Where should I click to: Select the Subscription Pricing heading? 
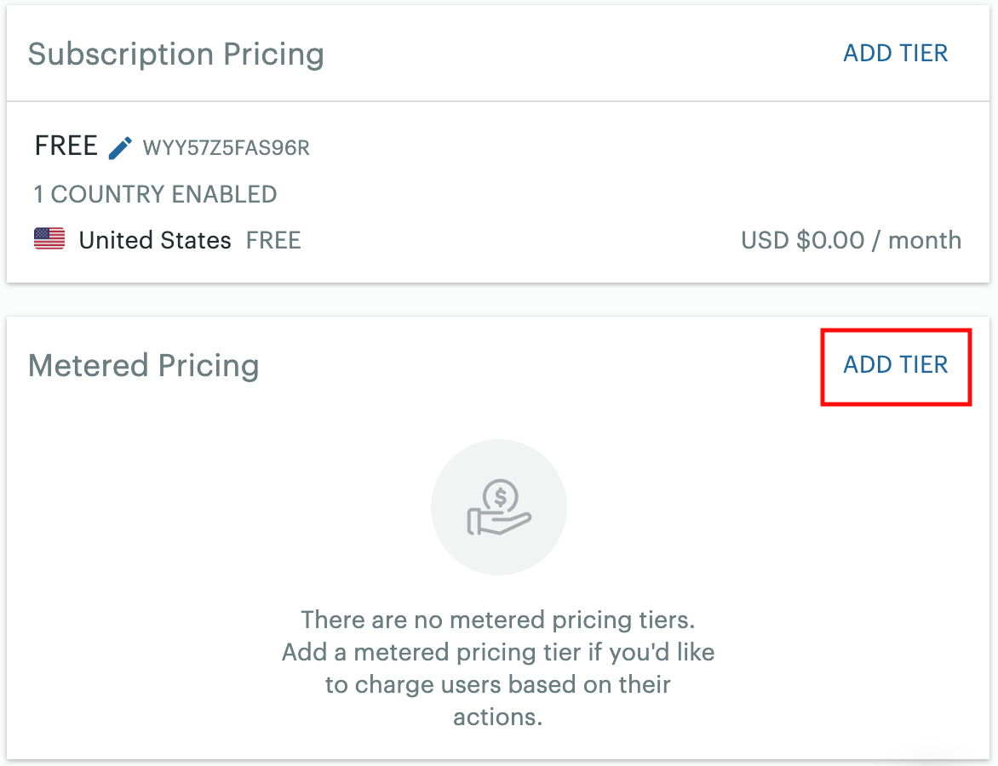(176, 54)
